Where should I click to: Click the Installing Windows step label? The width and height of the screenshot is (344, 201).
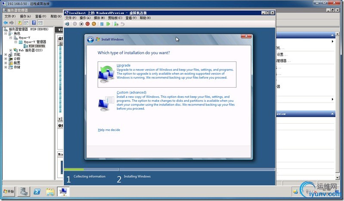click(137, 176)
